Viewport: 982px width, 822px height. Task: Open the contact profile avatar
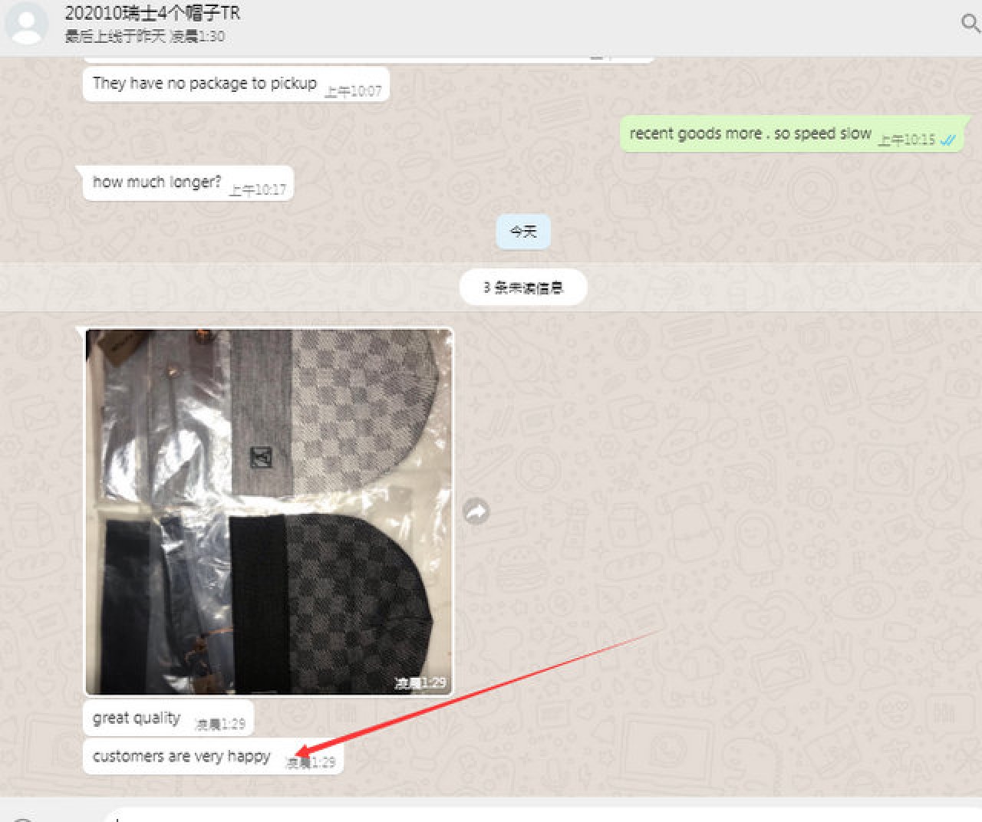pyautogui.click(x=27, y=23)
